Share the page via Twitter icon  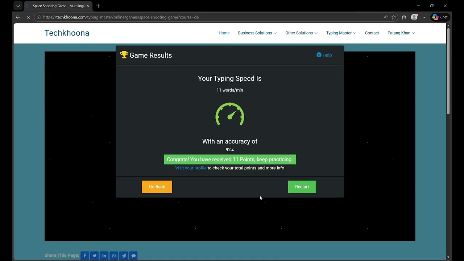pyautogui.click(x=95, y=256)
